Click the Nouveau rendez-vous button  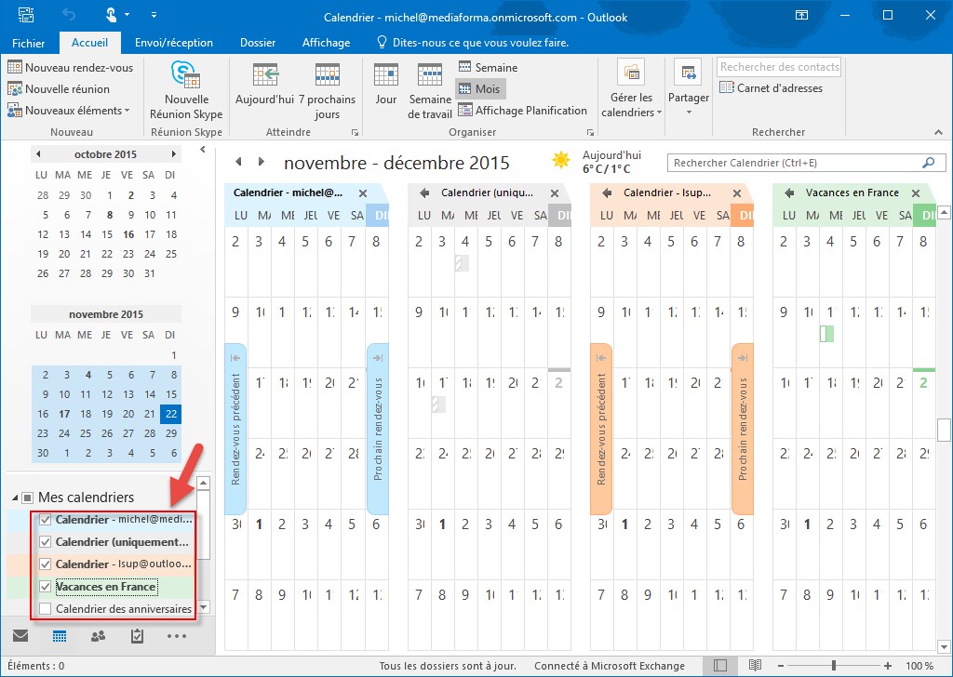pos(70,68)
